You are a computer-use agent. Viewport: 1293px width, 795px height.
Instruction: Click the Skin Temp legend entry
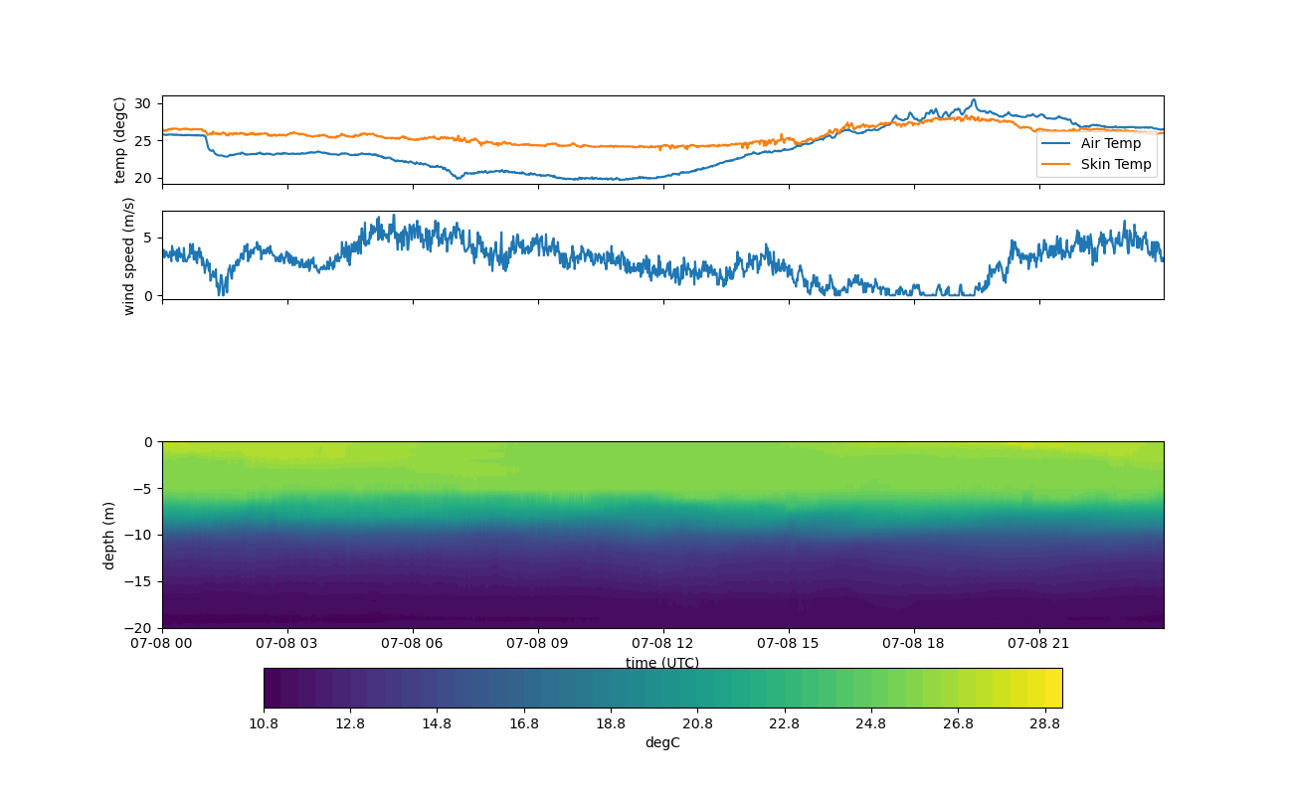click(1116, 164)
